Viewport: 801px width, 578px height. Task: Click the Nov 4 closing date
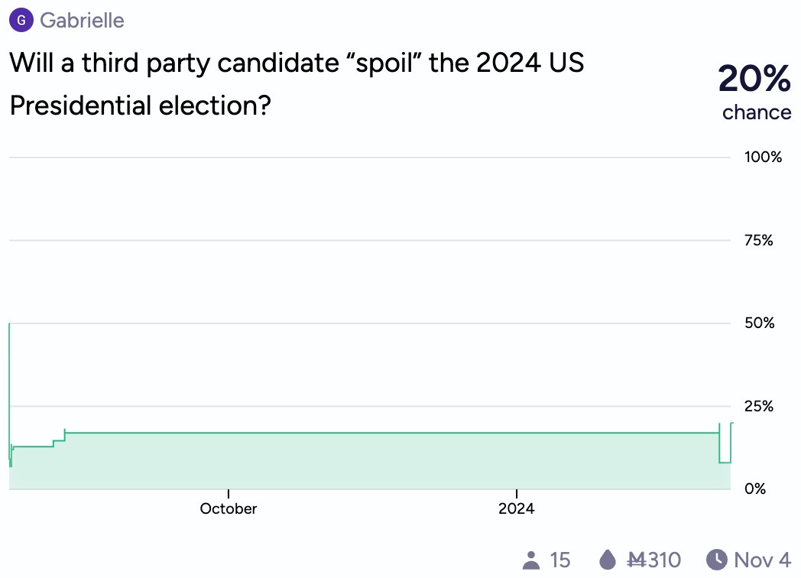[762, 560]
